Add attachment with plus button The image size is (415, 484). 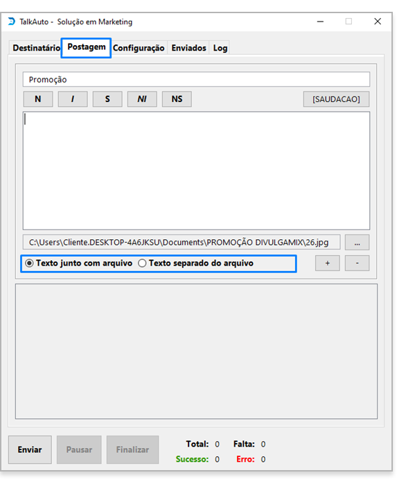(x=328, y=263)
